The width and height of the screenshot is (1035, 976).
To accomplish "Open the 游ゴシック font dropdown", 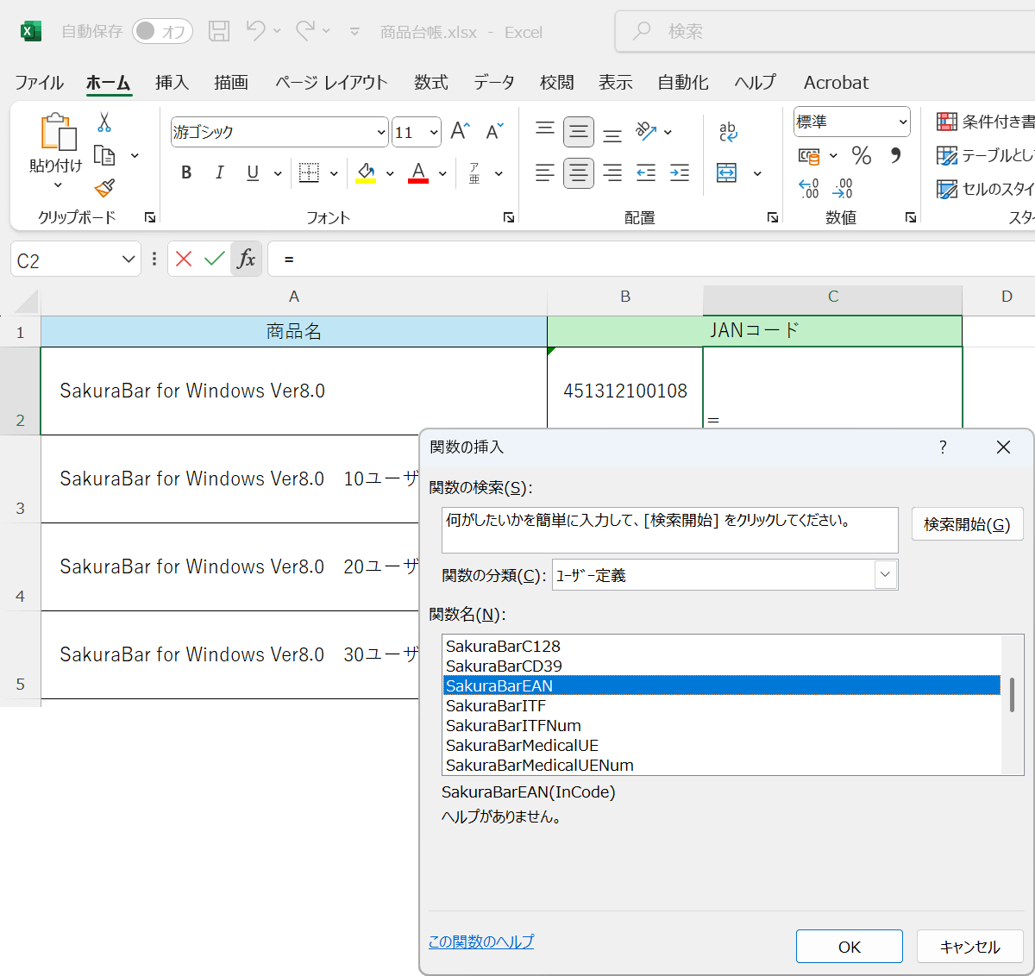I will point(379,131).
